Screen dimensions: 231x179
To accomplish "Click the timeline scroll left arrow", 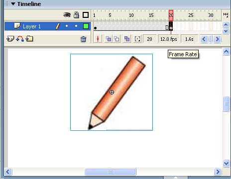I will click(204, 39).
